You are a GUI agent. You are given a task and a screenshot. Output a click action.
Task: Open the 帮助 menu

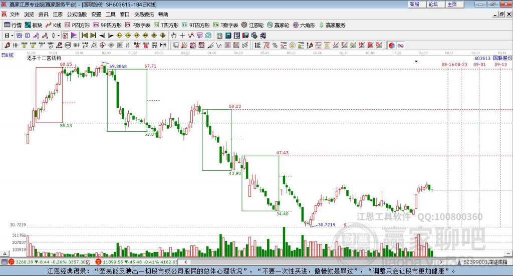click(163, 15)
